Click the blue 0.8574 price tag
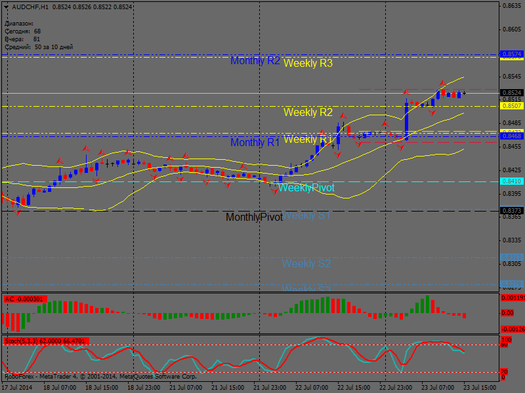525x393 pixels. (511, 54)
